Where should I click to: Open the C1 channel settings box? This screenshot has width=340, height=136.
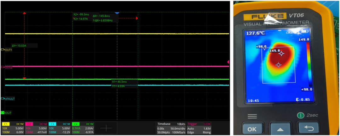[13, 128]
